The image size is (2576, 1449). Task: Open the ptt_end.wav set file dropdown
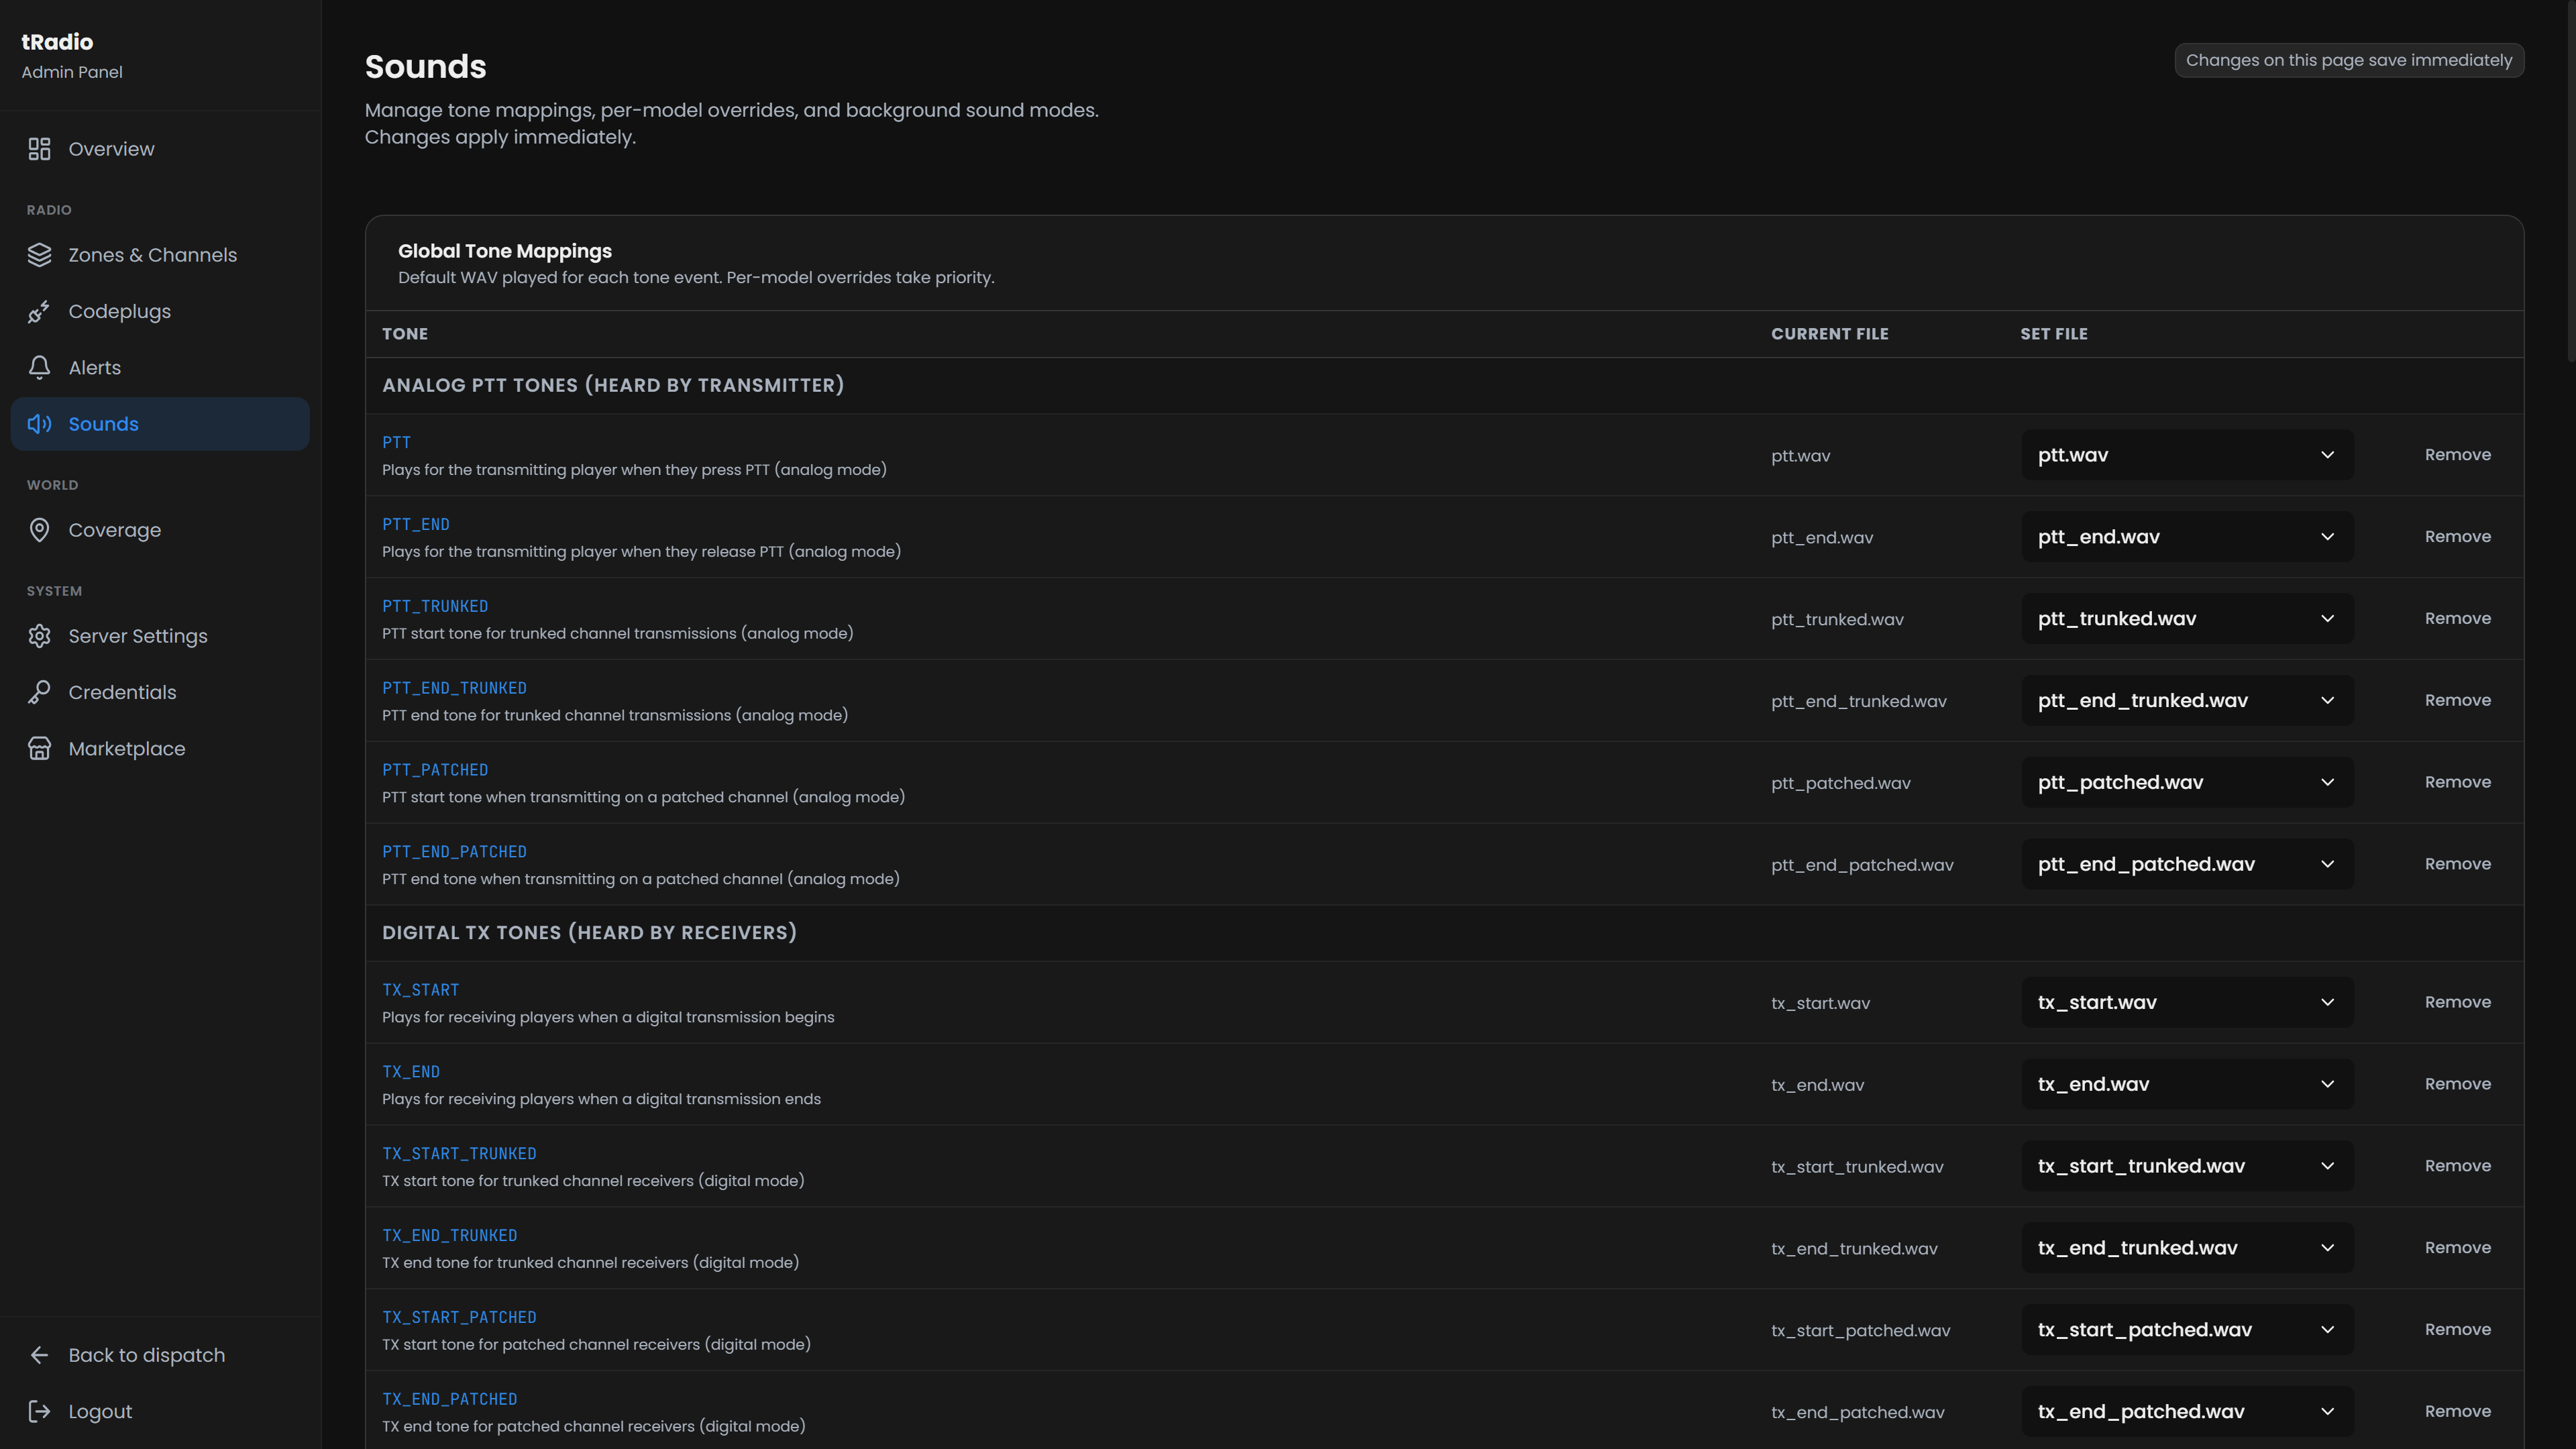pyautogui.click(x=2187, y=537)
